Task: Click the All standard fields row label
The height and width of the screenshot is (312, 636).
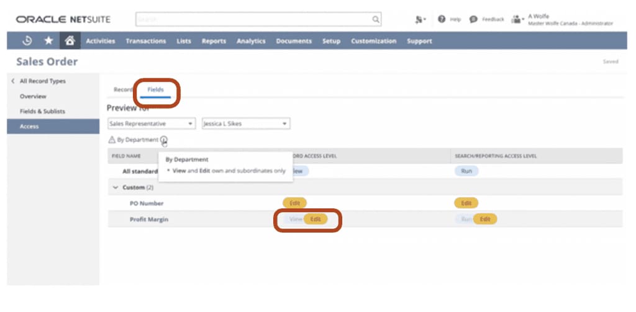Action: [x=140, y=171]
